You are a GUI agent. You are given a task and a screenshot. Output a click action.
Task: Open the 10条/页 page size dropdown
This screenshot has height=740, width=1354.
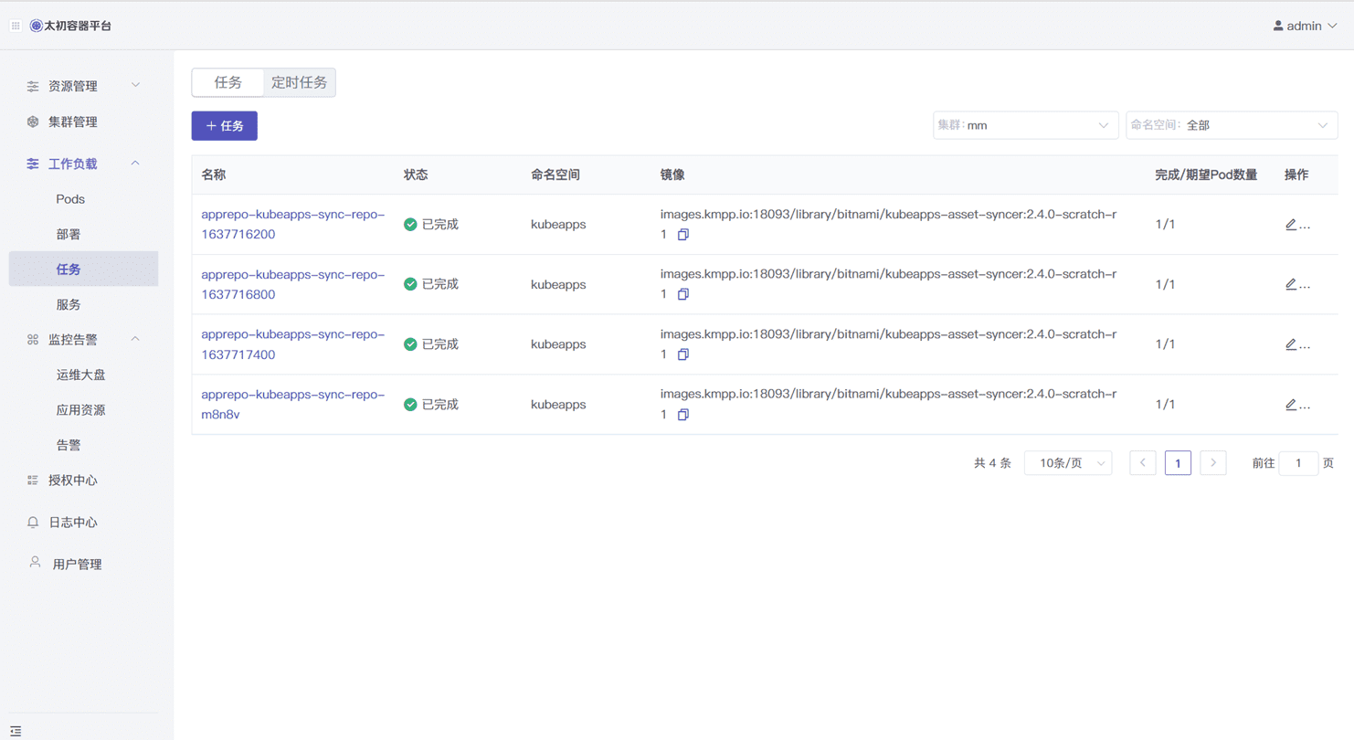pos(1068,463)
